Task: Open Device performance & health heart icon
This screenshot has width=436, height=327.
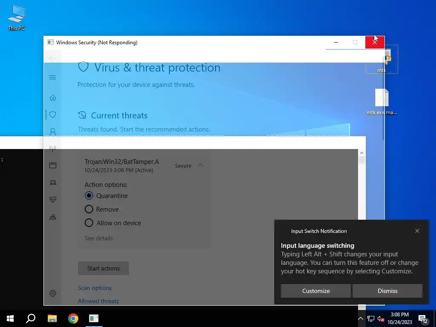Action: pos(52,199)
